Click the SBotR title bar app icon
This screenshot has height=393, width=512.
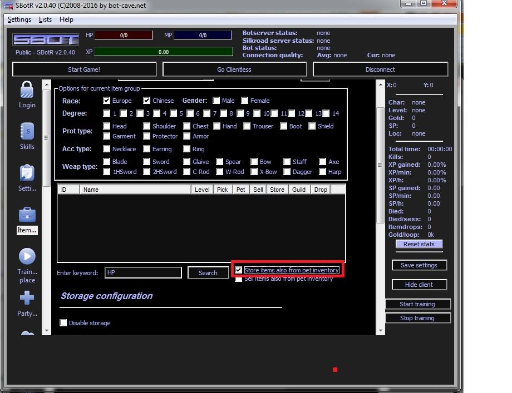tap(8, 6)
